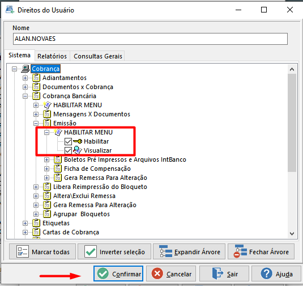Click the Fechar Árvore button
The height and width of the screenshot is (286, 303).
click(261, 251)
